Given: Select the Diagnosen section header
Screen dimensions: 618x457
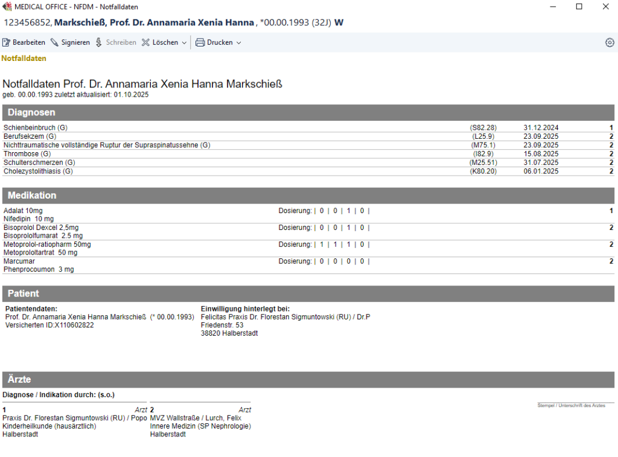Looking at the screenshot, I should pyautogui.click(x=31, y=112).
